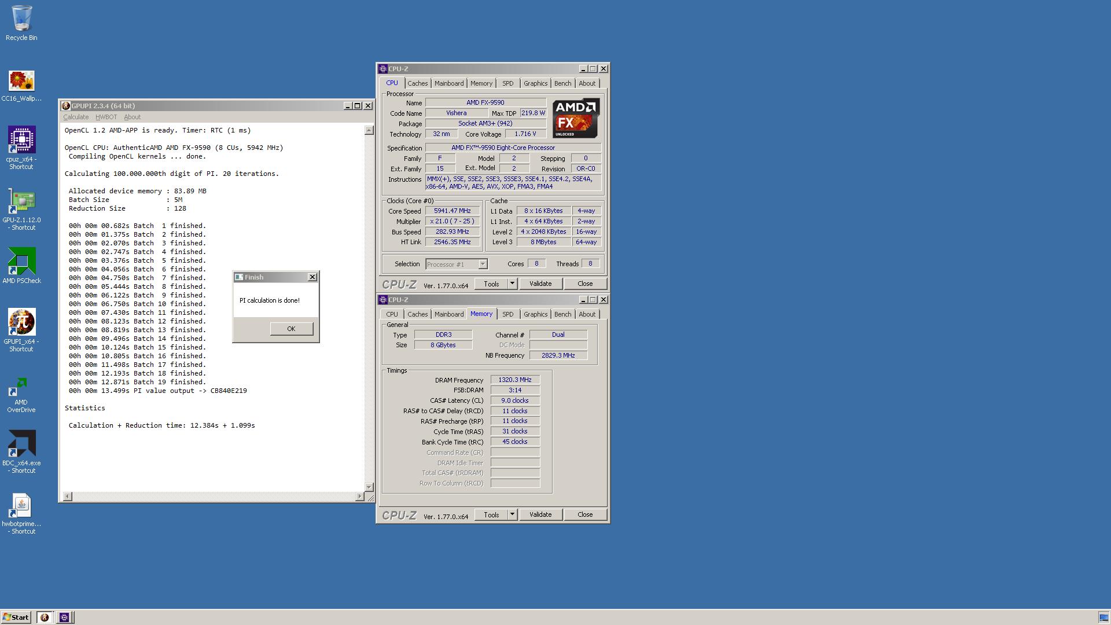Click Tools button in lower CPU-Z
Image resolution: width=1111 pixels, height=625 pixels.
(x=491, y=514)
